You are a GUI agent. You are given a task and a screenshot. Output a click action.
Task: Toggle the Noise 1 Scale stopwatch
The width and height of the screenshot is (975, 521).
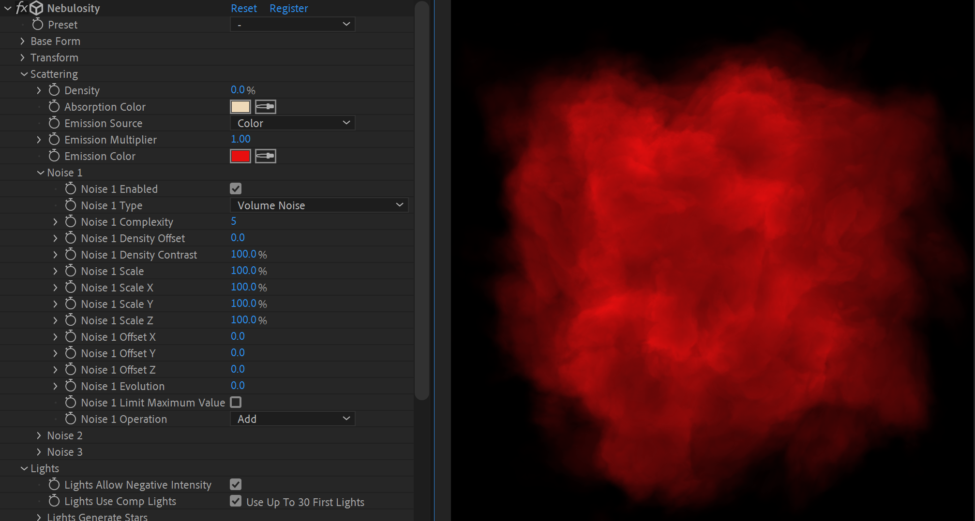71,271
